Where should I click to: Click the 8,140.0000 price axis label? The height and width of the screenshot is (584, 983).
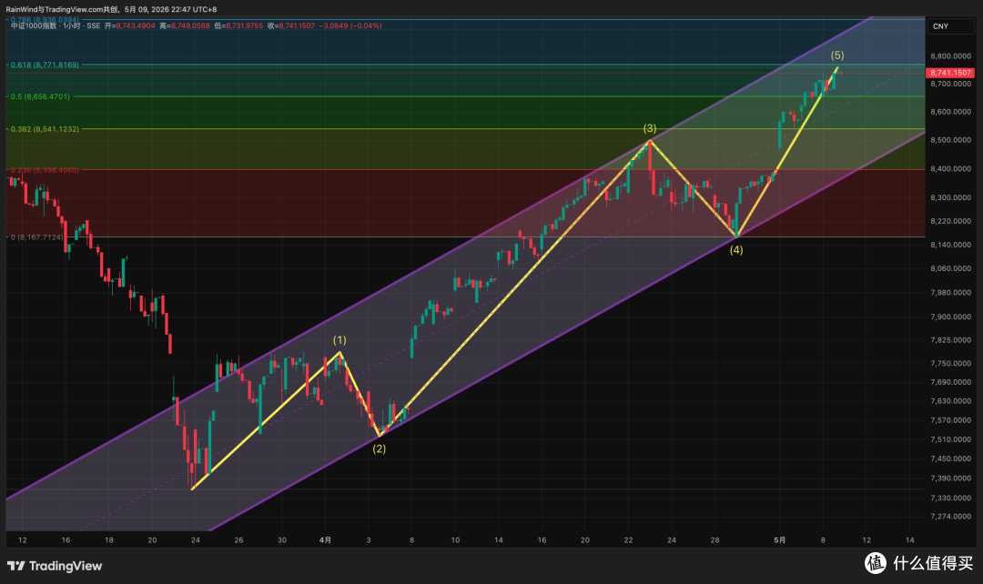click(950, 245)
